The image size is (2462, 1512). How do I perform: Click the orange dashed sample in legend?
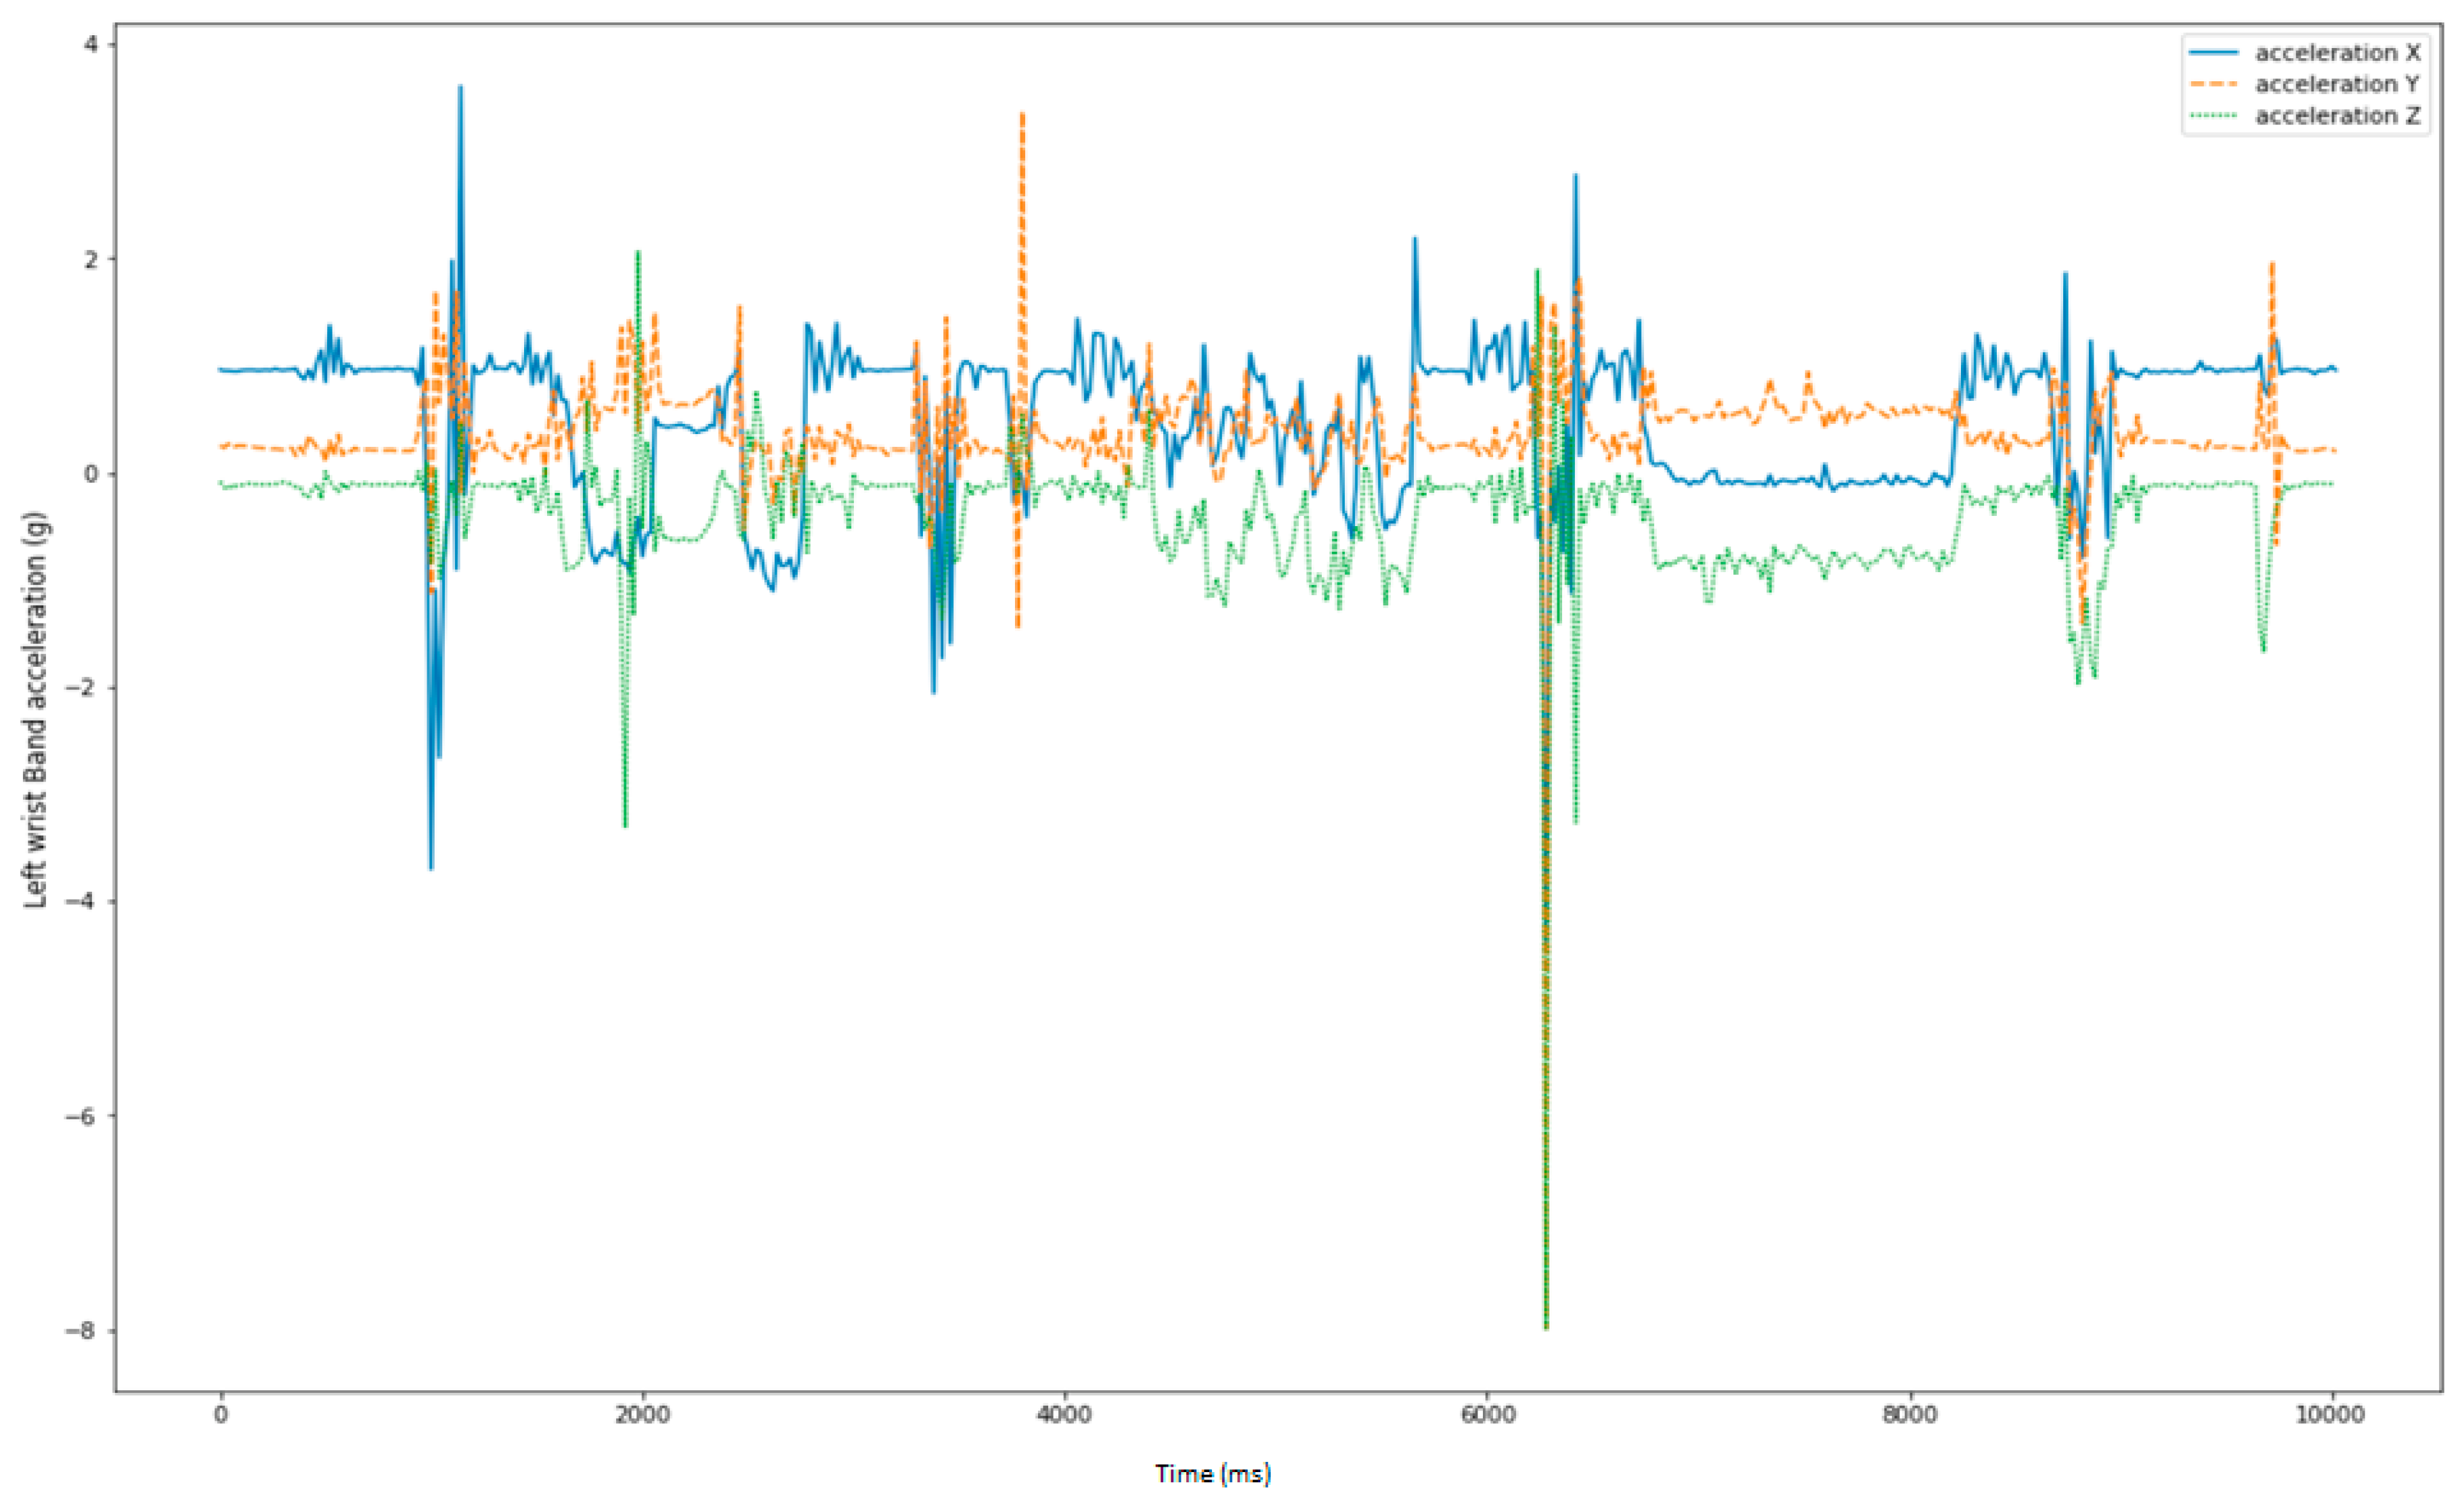pos(2213,84)
